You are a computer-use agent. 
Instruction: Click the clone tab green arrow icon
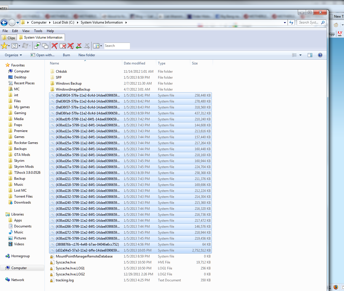click(x=37, y=46)
